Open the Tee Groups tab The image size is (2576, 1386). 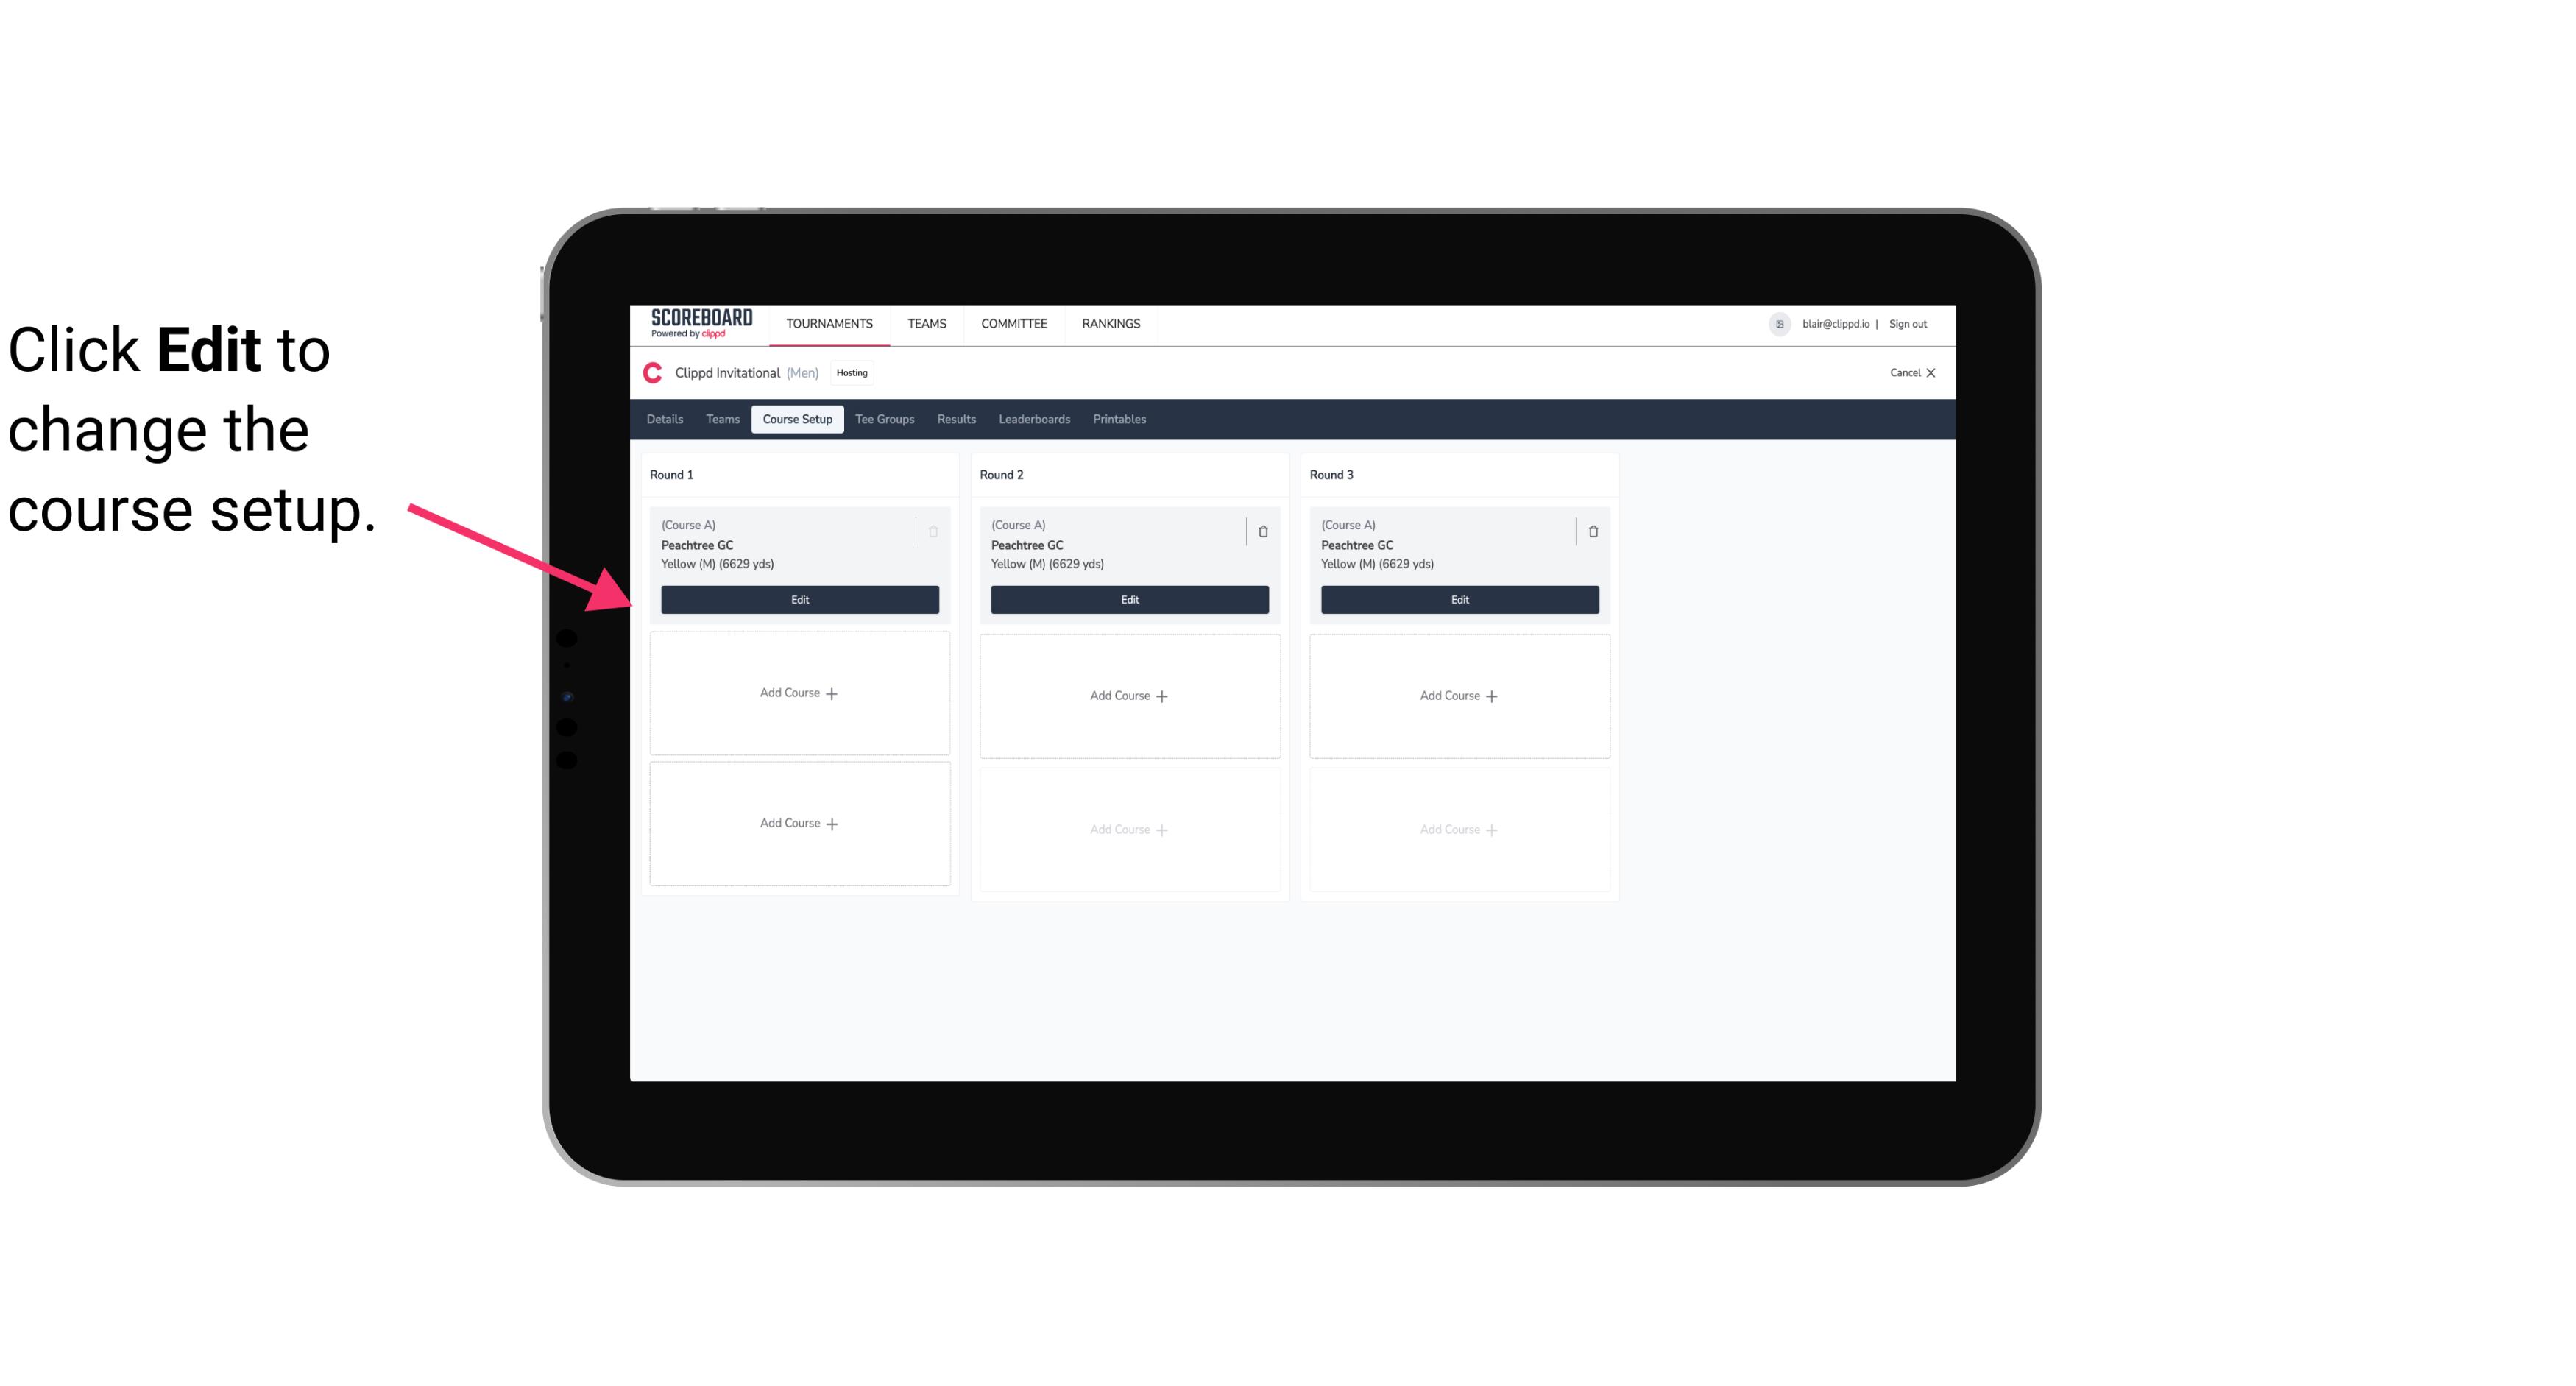pyautogui.click(x=885, y=420)
